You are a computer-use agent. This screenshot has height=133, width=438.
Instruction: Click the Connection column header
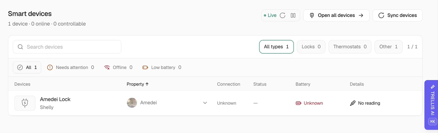click(229, 84)
